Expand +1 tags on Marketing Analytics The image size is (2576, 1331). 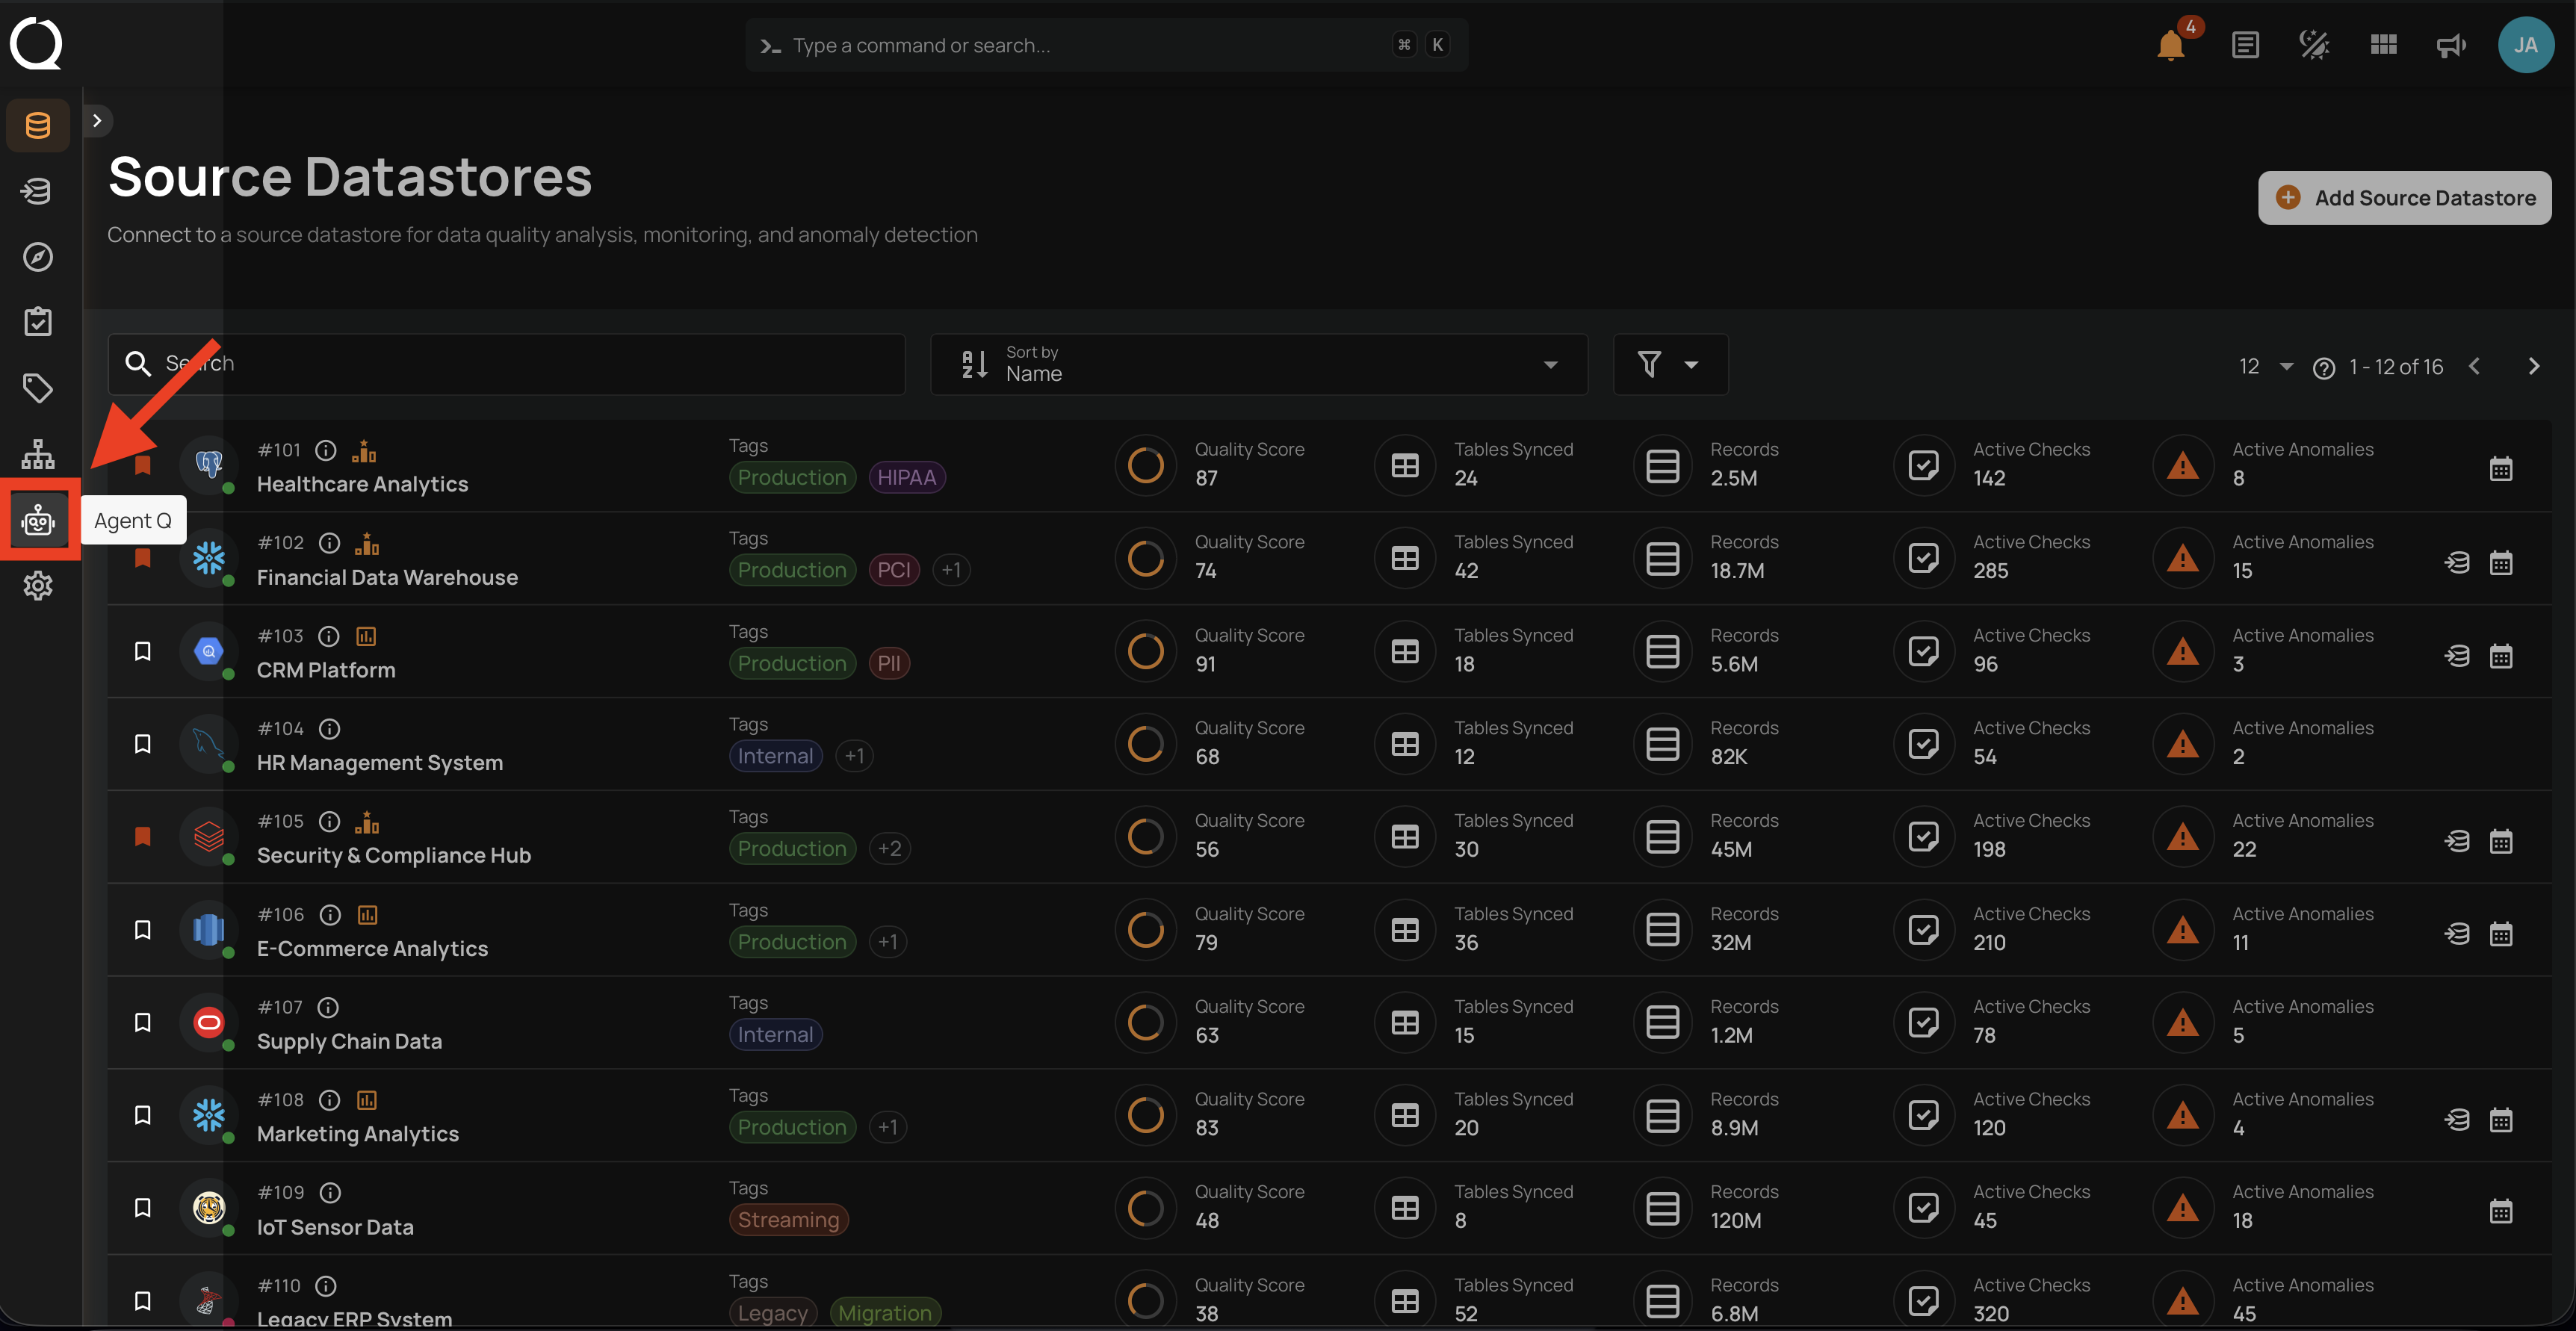pyautogui.click(x=888, y=1127)
